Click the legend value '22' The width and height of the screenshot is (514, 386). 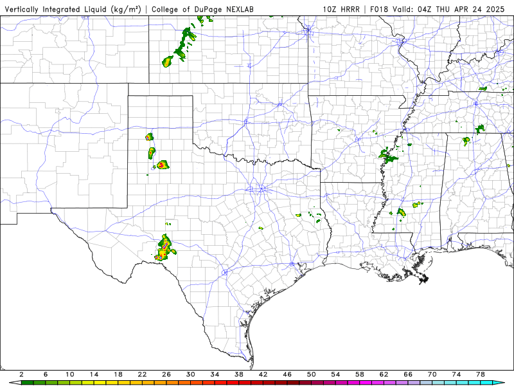pos(142,374)
